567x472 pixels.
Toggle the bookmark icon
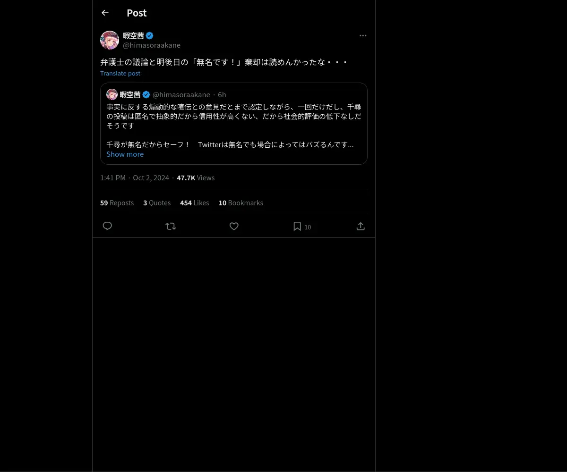click(x=297, y=227)
